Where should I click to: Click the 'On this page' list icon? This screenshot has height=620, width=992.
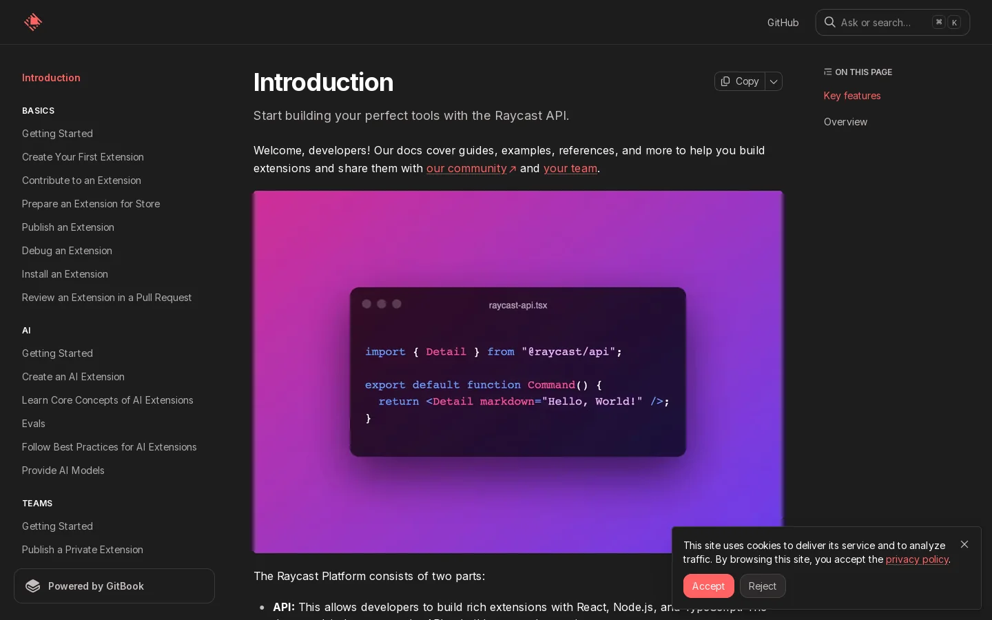coord(827,72)
